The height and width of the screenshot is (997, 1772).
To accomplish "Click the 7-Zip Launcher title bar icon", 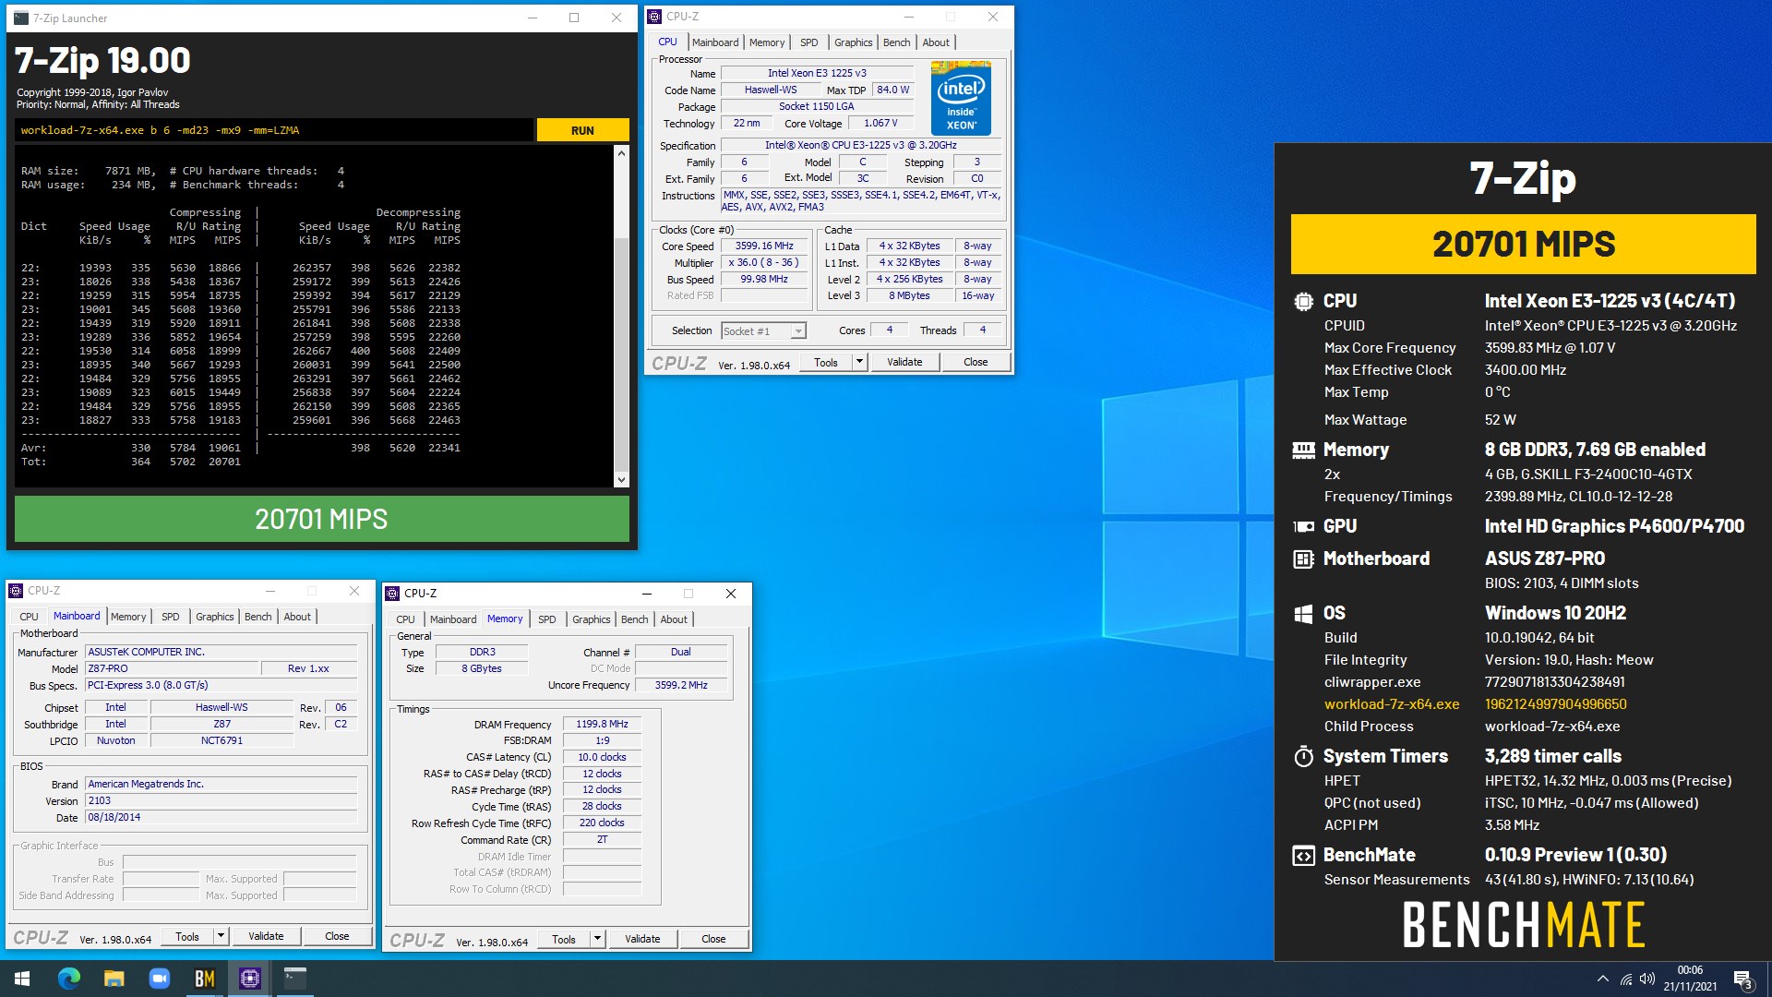I will 21,18.
